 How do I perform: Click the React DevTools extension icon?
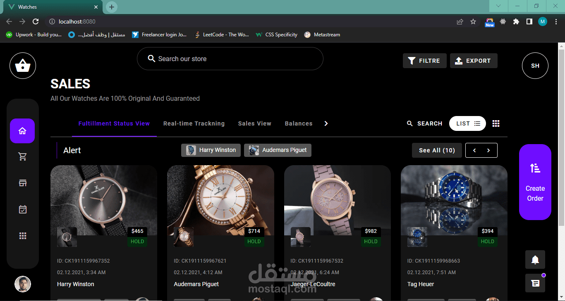click(503, 21)
